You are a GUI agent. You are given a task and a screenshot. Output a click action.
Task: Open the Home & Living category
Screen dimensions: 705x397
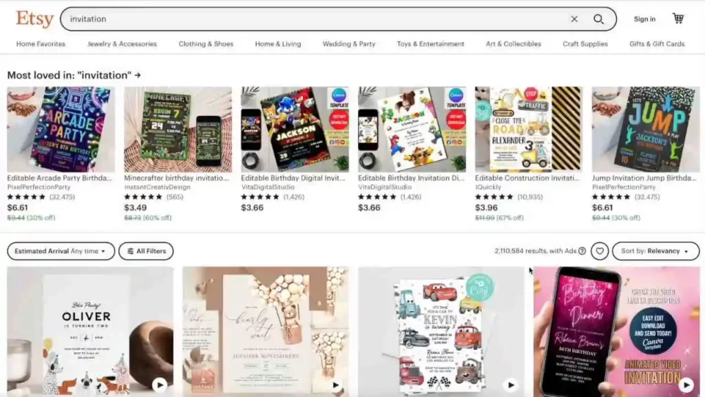278,43
